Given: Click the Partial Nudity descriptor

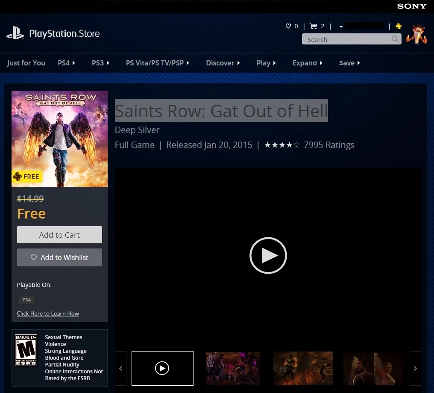Looking at the screenshot, I should coord(62,364).
